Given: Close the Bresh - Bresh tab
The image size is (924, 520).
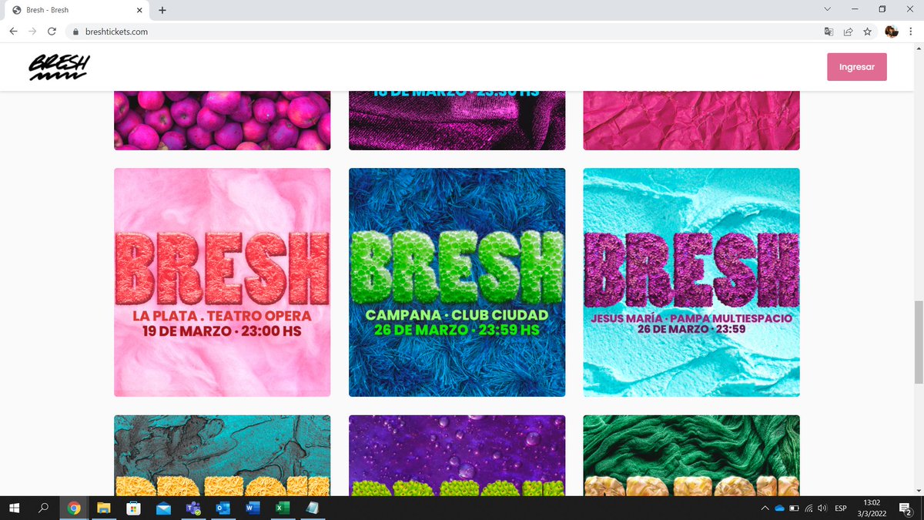Looking at the screenshot, I should [139, 10].
